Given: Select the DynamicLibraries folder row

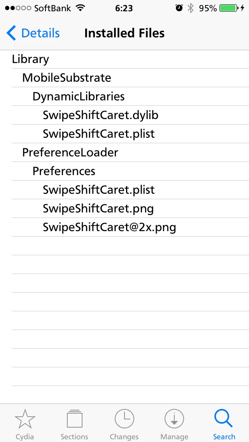Looking at the screenshot, I should point(130,96).
